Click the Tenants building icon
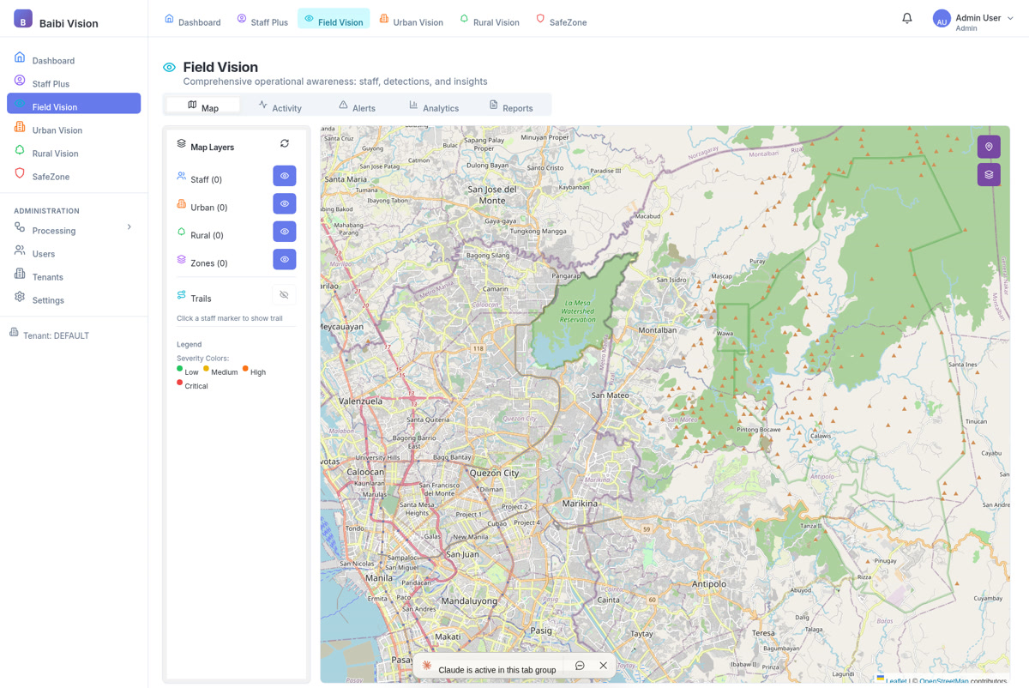 (20, 274)
